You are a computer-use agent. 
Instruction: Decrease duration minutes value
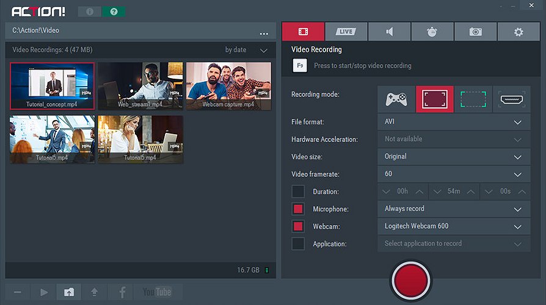coord(437,192)
